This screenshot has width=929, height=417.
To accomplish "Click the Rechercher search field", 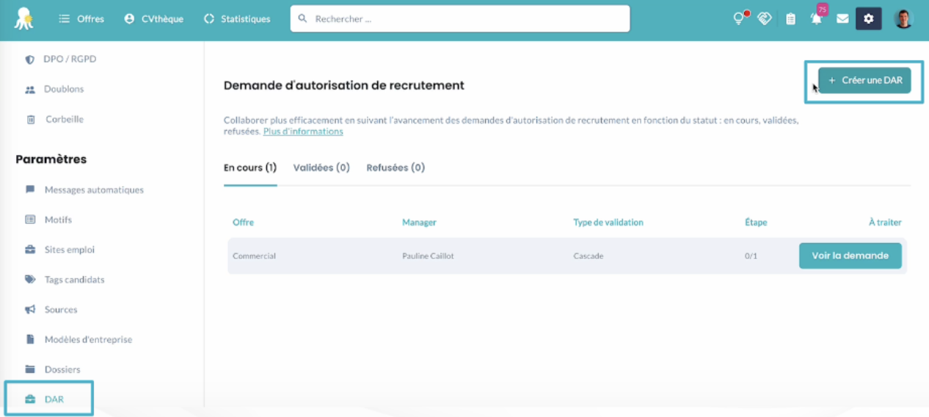I will click(x=460, y=19).
